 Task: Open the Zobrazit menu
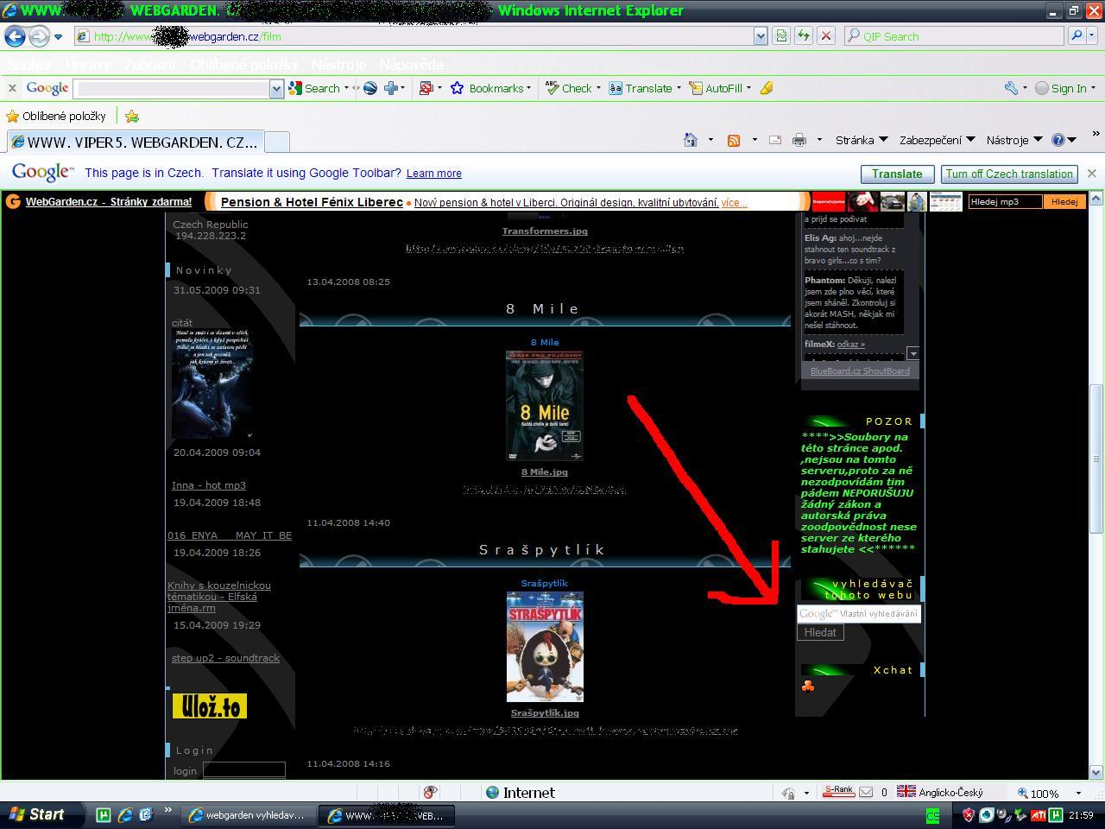pyautogui.click(x=149, y=65)
